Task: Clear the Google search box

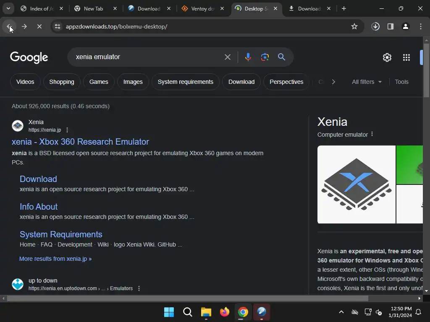Action: tap(227, 57)
